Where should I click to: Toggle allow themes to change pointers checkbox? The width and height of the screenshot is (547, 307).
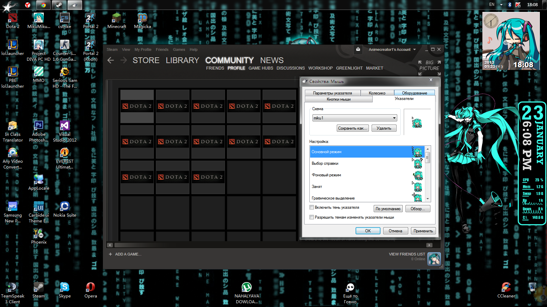311,217
